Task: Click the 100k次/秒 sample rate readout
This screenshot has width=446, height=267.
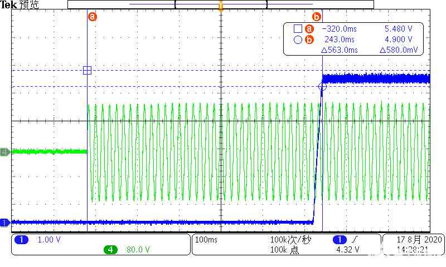Action: tap(290, 240)
